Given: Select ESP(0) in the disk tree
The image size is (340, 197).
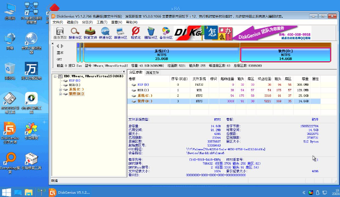Looking at the screenshot, I should click(75, 81).
